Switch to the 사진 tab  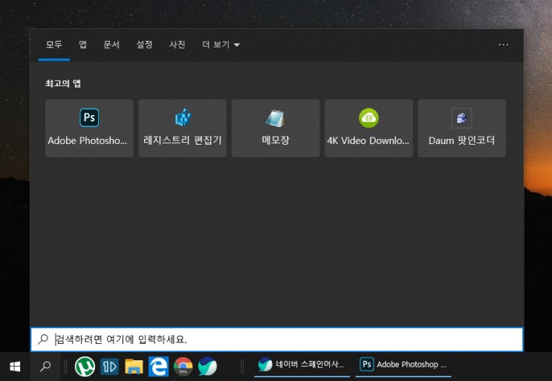click(x=177, y=45)
